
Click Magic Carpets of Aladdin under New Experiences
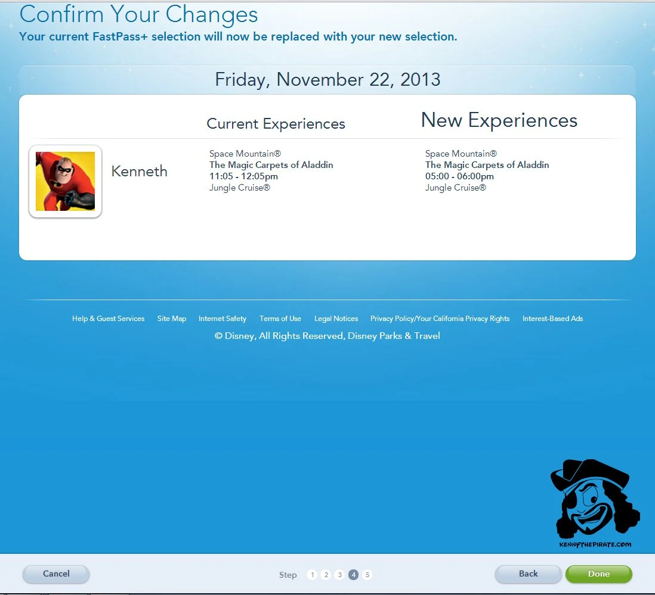pos(487,165)
